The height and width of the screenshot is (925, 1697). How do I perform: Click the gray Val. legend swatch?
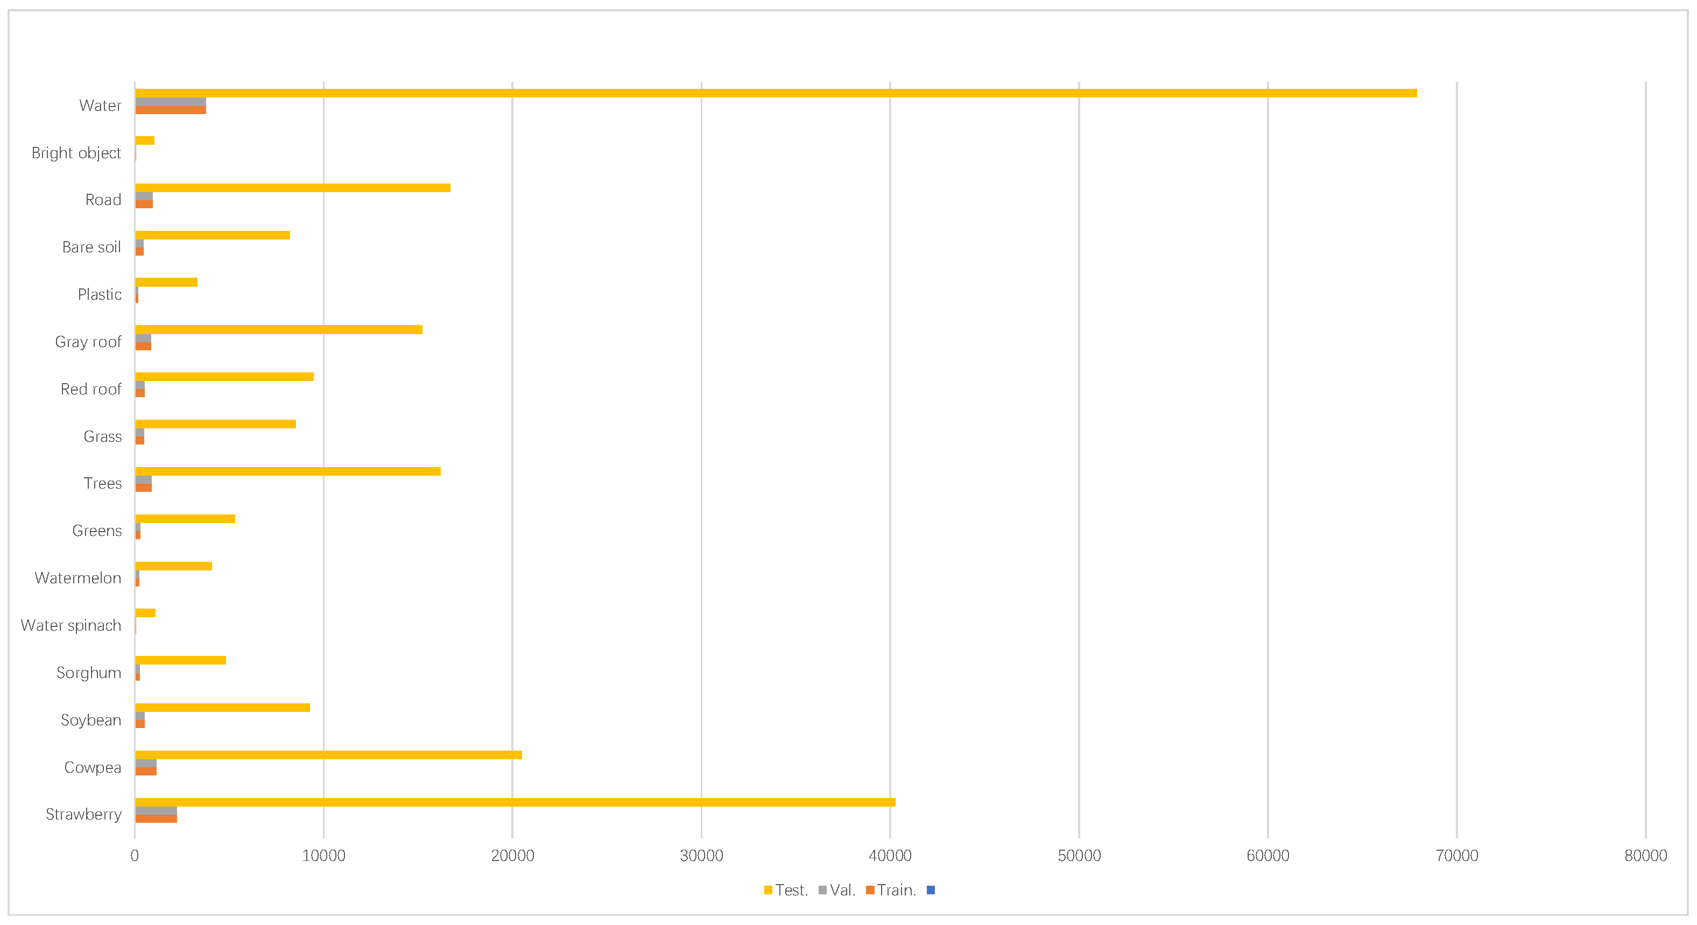pos(822,890)
